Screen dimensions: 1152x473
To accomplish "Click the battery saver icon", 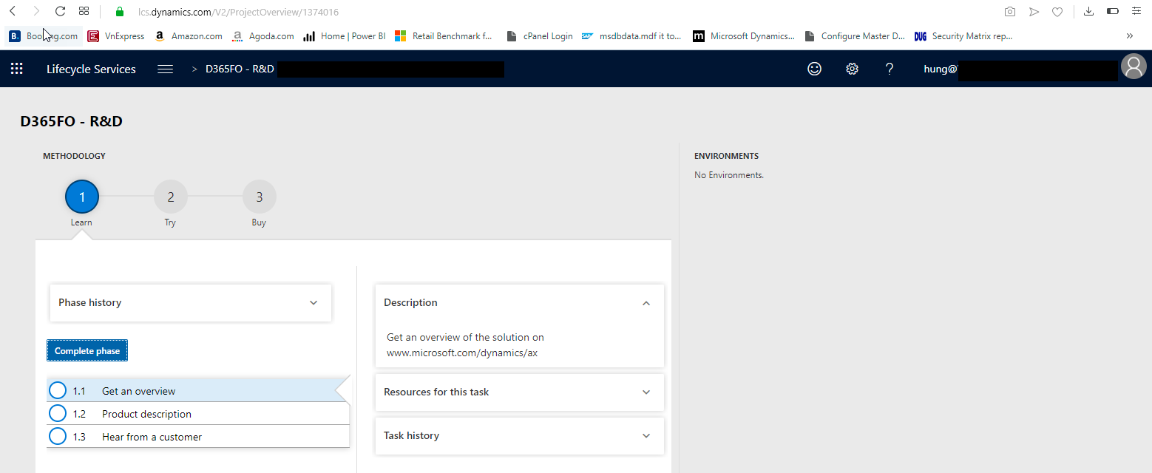I will (x=1112, y=11).
